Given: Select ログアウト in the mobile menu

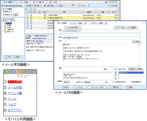Looking at the screenshot, I should [15, 110].
